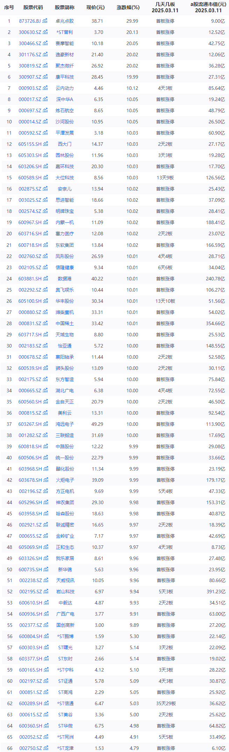Image resolution: width=229 pixels, height=752 pixels.
Task: Click chart icon next to 603267.SH
Action: click(45, 424)
